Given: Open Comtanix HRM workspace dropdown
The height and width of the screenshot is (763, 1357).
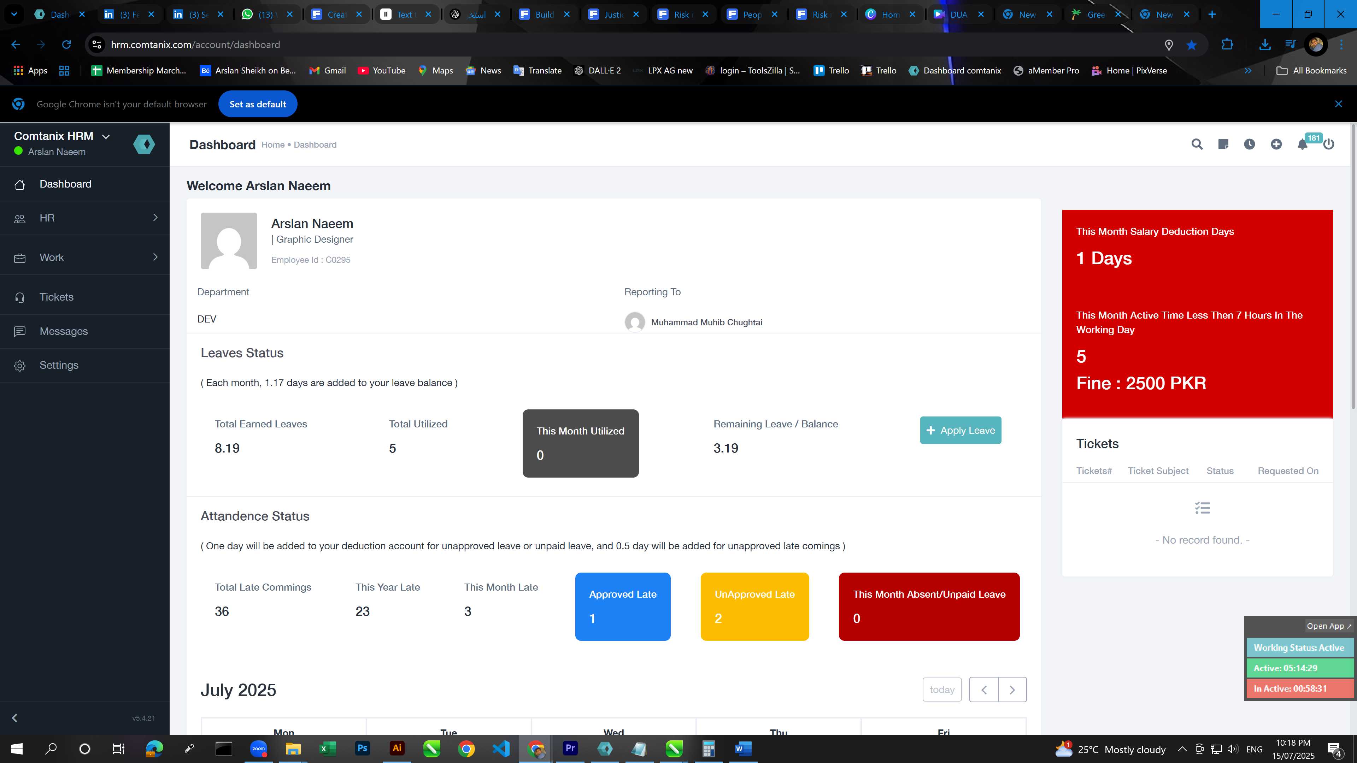Looking at the screenshot, I should click(x=62, y=136).
